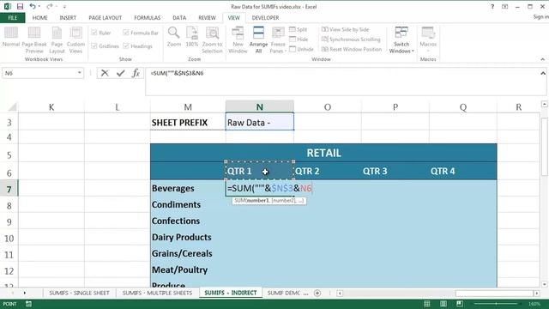Switch to the DATA ribbon tab
The height and width of the screenshot is (309, 549).
point(179,17)
